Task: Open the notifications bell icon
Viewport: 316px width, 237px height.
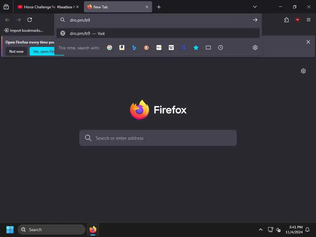Action: [307, 230]
